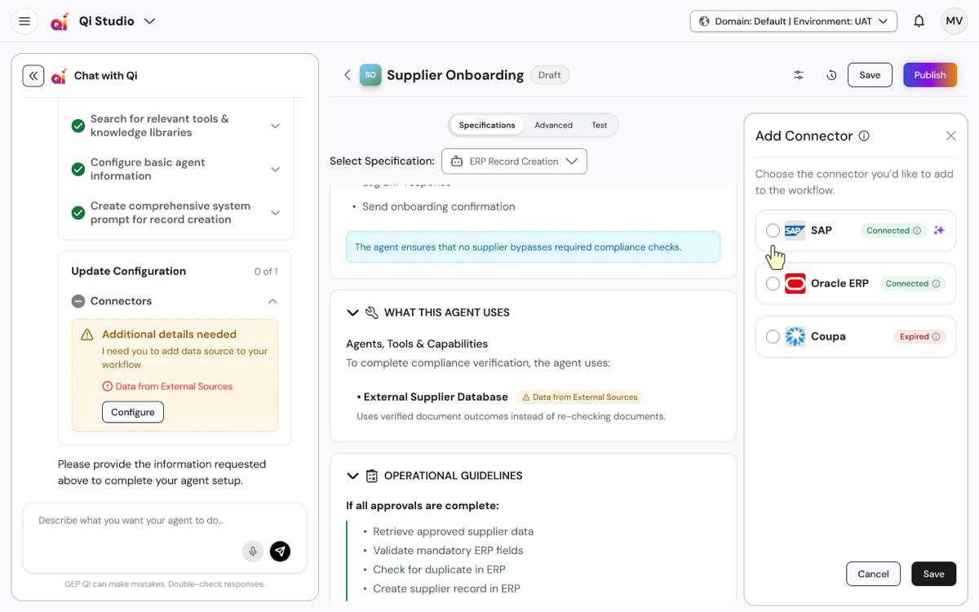Click the compliance checks highlighted note
The height and width of the screenshot is (612, 979).
pos(533,246)
